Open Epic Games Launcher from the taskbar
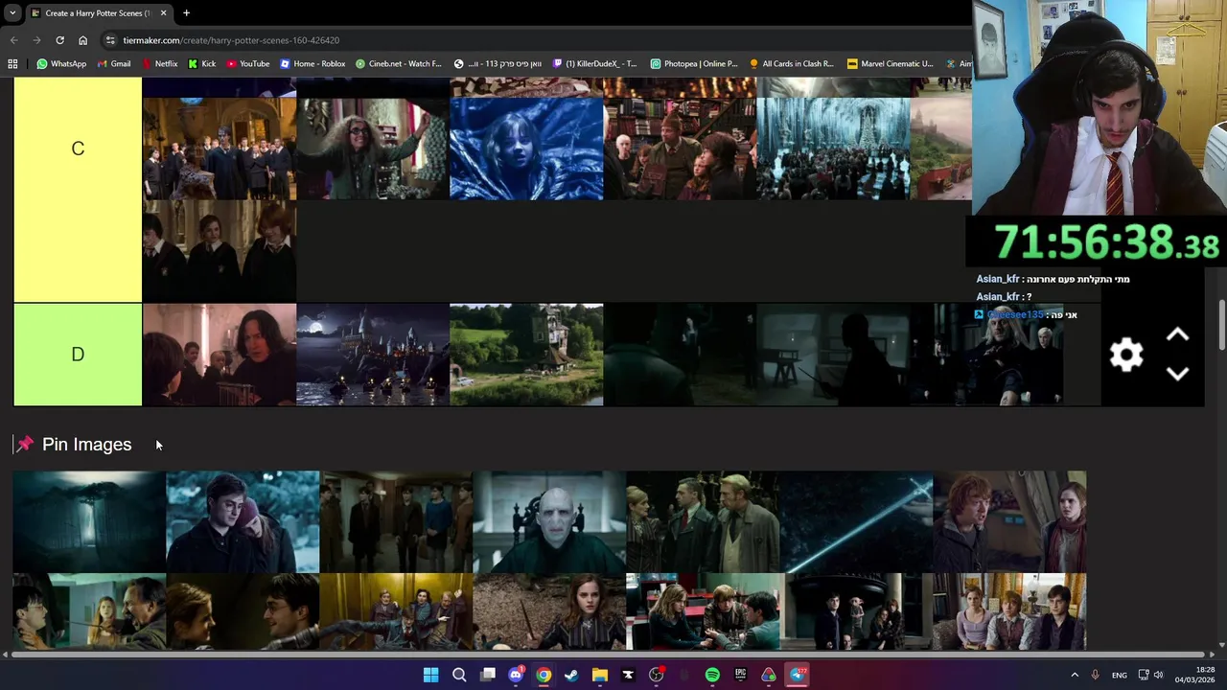Screen dimensions: 1227x690 [740, 675]
